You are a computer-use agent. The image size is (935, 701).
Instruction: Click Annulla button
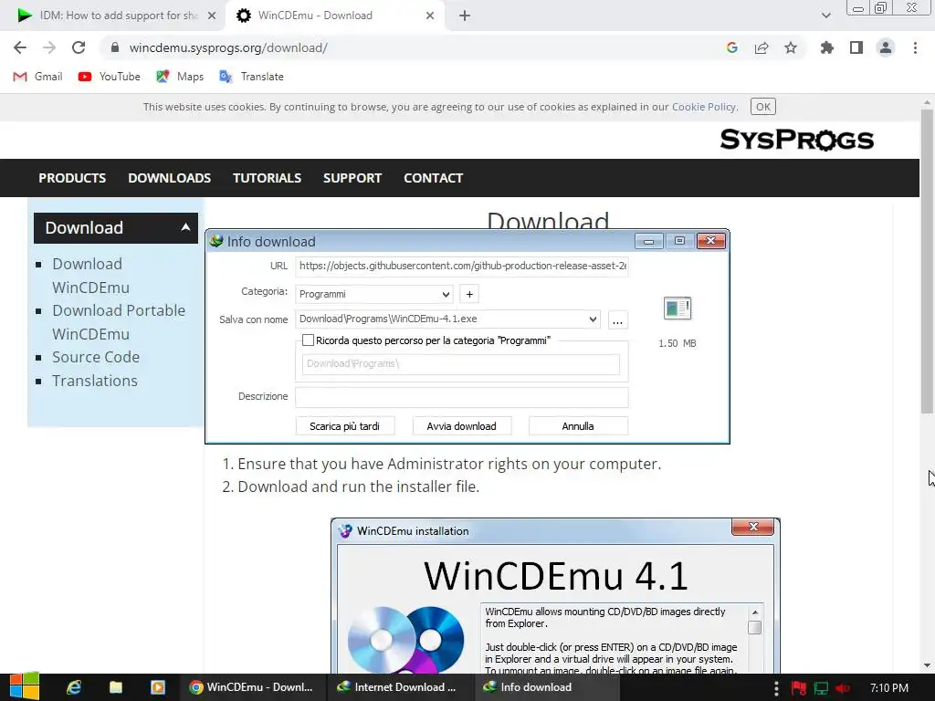[578, 426]
